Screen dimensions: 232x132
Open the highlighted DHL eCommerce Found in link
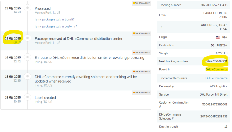217,70
